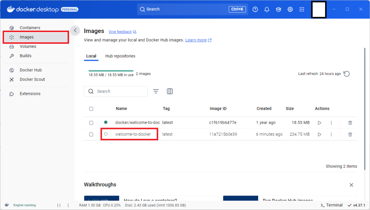The height and width of the screenshot is (210, 370).
Task: Switch to the Local tab
Action: [x=91, y=56]
